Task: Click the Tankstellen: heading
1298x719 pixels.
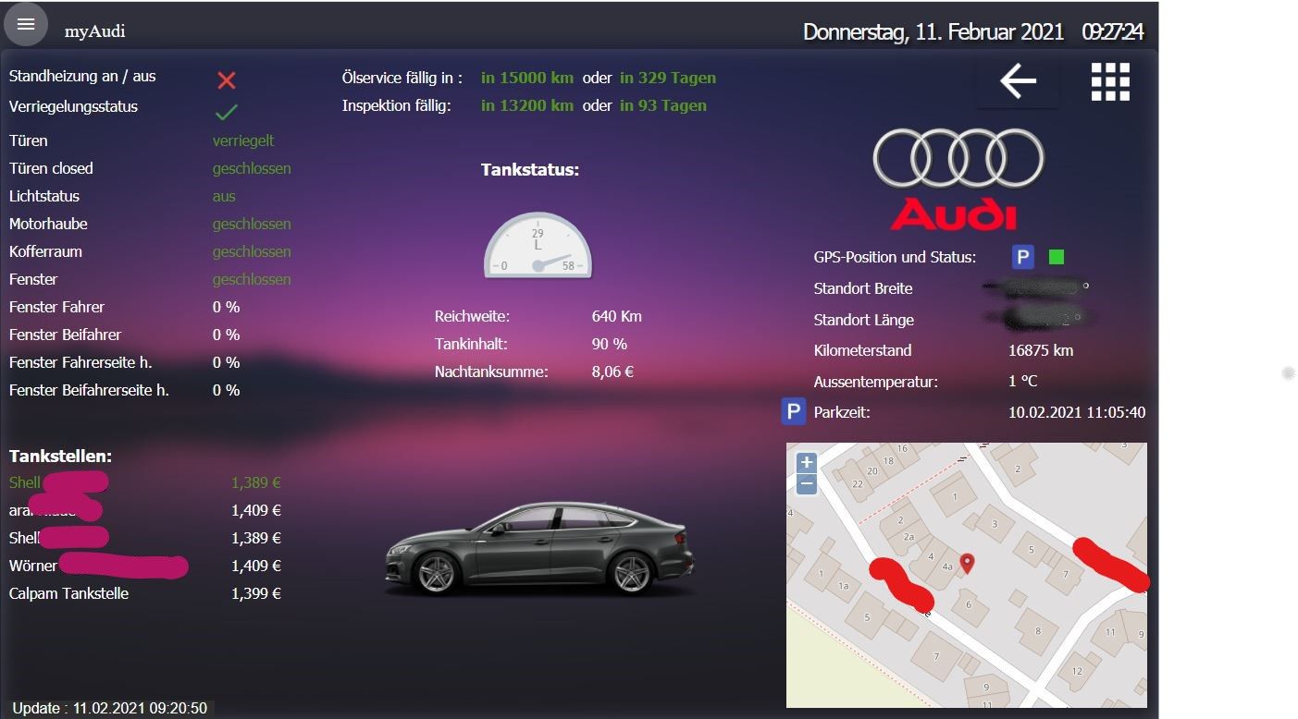Action: tap(60, 457)
